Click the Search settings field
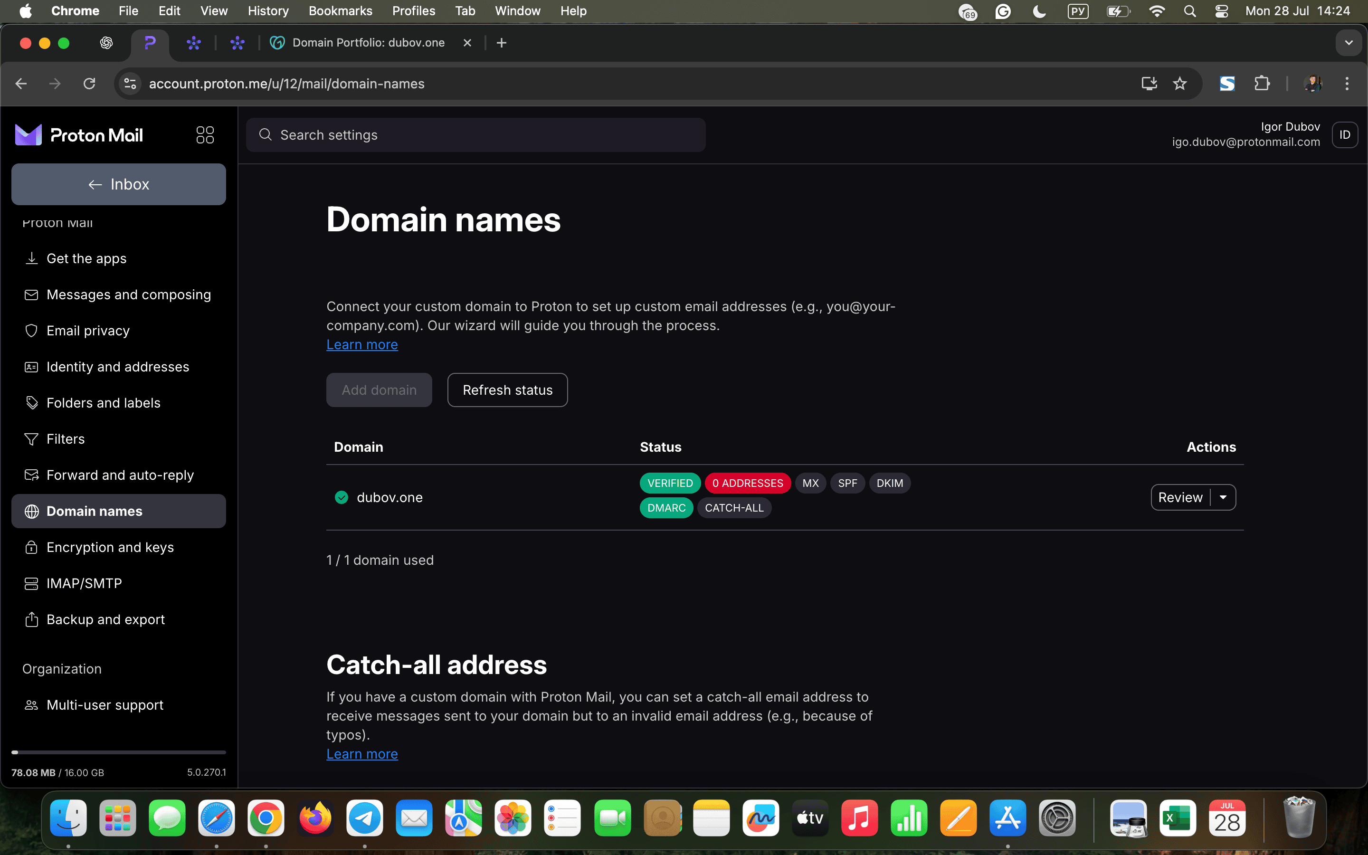Image resolution: width=1368 pixels, height=855 pixels. point(475,135)
